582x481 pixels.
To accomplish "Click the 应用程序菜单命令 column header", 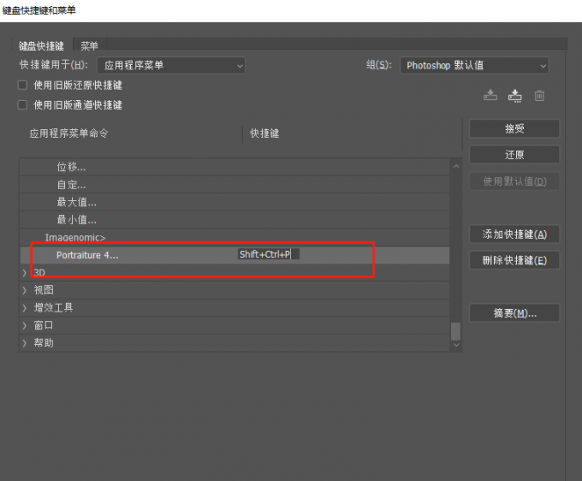I will point(69,134).
